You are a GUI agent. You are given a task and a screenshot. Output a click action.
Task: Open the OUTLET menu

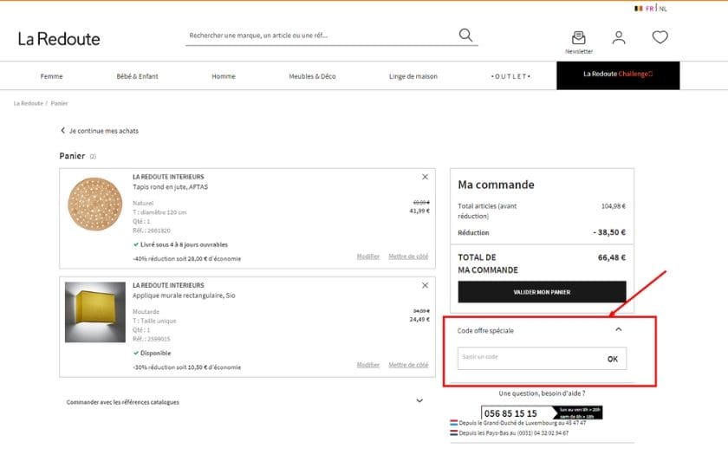click(x=510, y=76)
